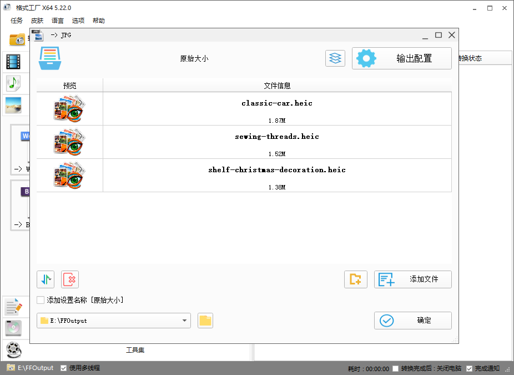Click the stacked layers icon button
This screenshot has height=375, width=514.
[335, 58]
